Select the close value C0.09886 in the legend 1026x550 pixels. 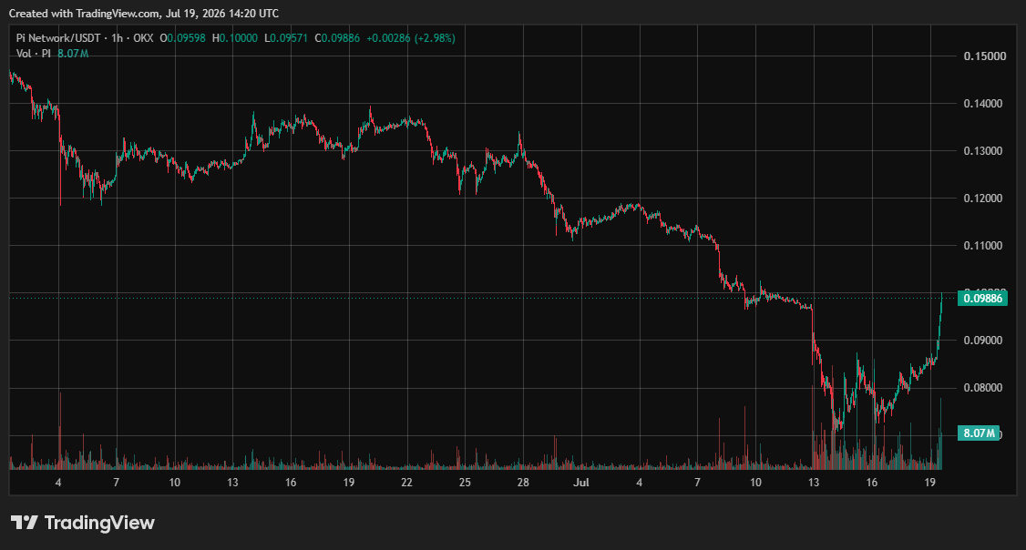tap(337, 38)
